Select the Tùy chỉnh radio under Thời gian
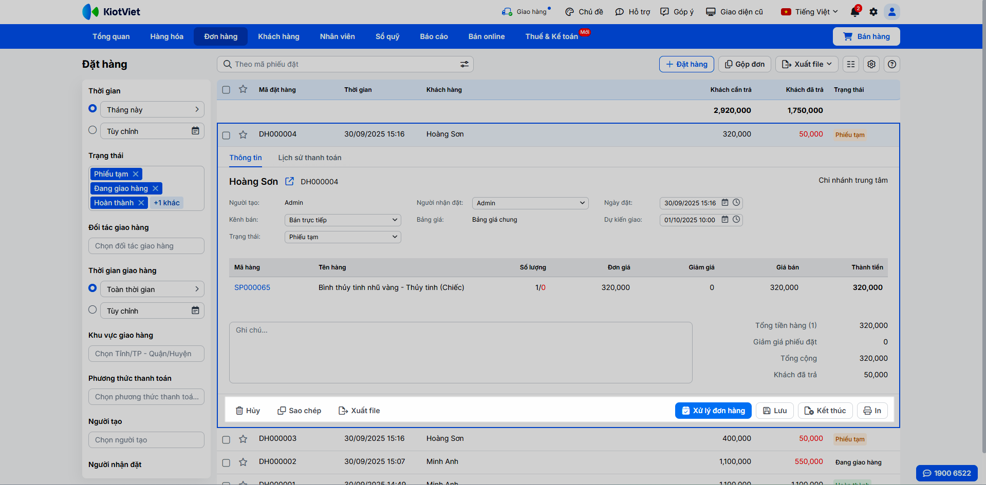Viewport: 986px width, 485px height. click(92, 130)
